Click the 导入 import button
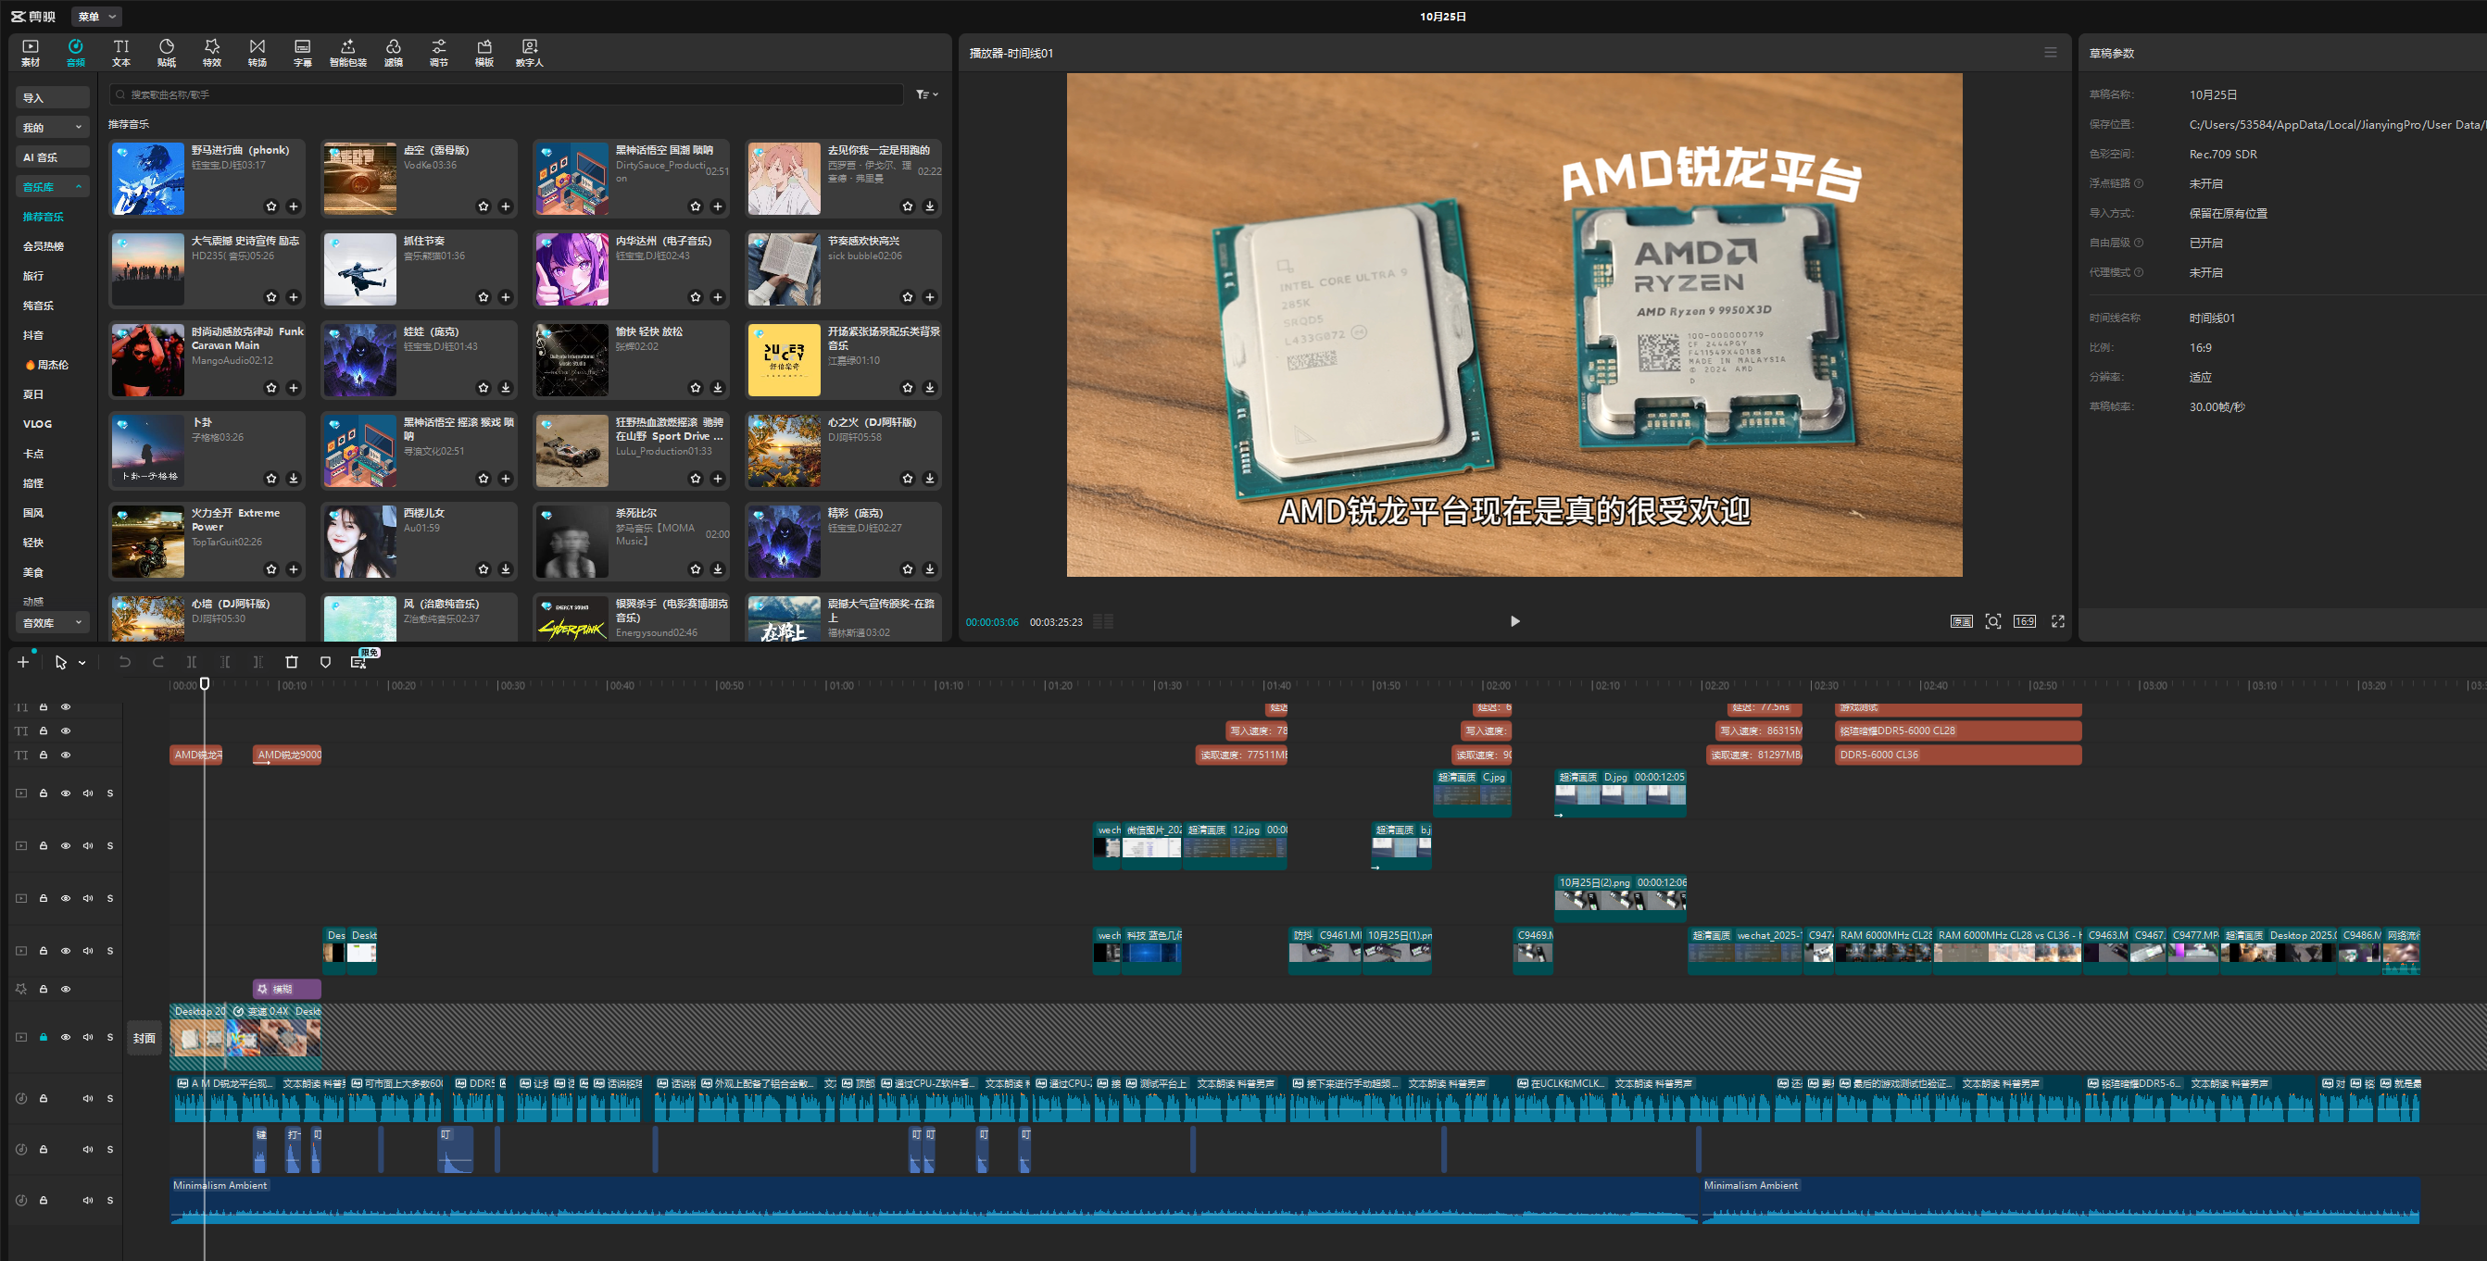The image size is (2487, 1261). point(52,97)
